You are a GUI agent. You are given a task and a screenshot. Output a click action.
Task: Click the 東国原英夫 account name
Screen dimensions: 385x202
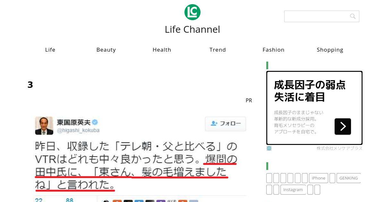point(74,122)
